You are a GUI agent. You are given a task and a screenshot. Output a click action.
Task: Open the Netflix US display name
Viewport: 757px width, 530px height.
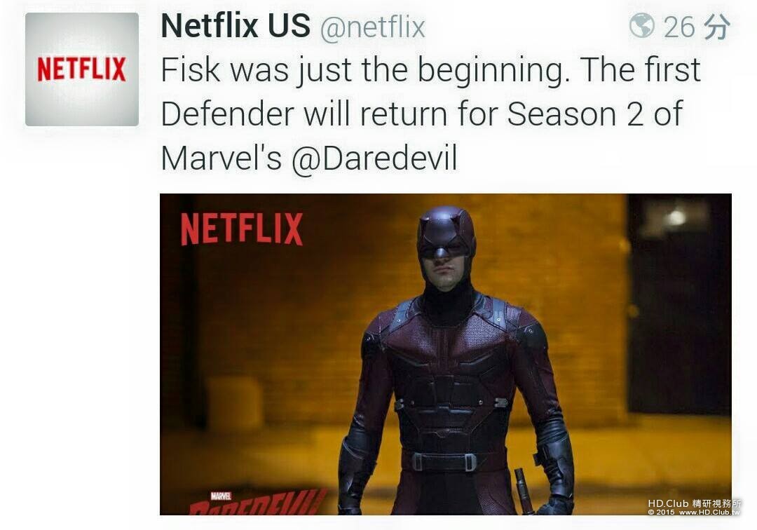point(236,25)
